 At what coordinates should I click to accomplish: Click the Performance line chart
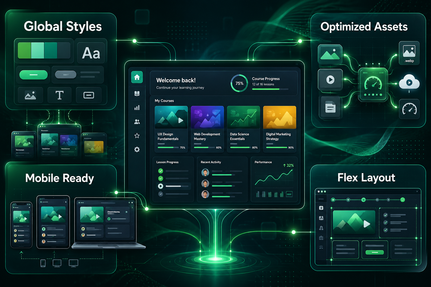(274, 178)
